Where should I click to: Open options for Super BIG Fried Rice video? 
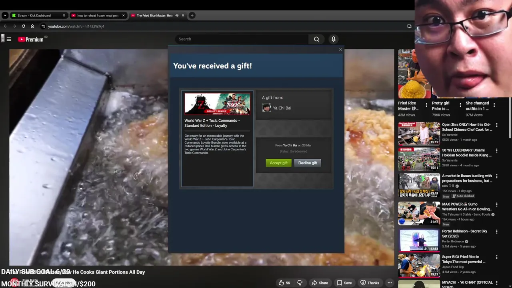click(x=497, y=257)
